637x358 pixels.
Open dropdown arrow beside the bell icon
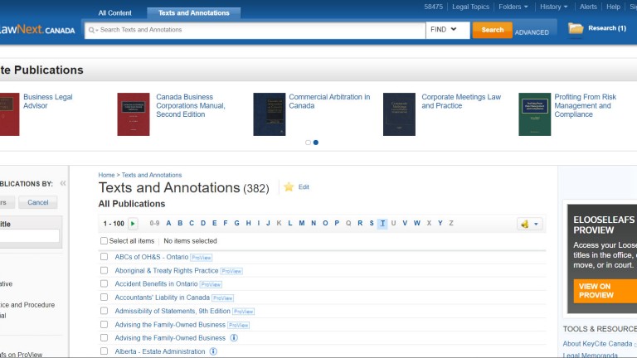[536, 224]
